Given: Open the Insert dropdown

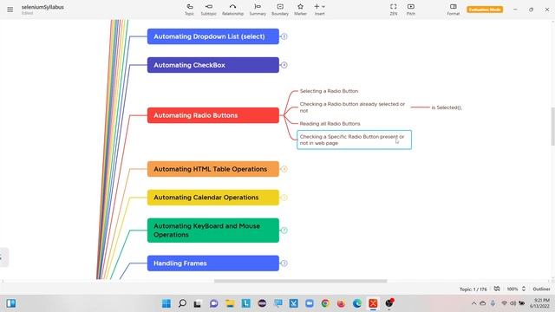Looking at the screenshot, I should click(319, 10).
